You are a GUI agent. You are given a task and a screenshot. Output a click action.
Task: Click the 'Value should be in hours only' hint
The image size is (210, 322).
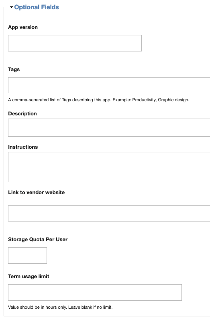tap(37, 307)
